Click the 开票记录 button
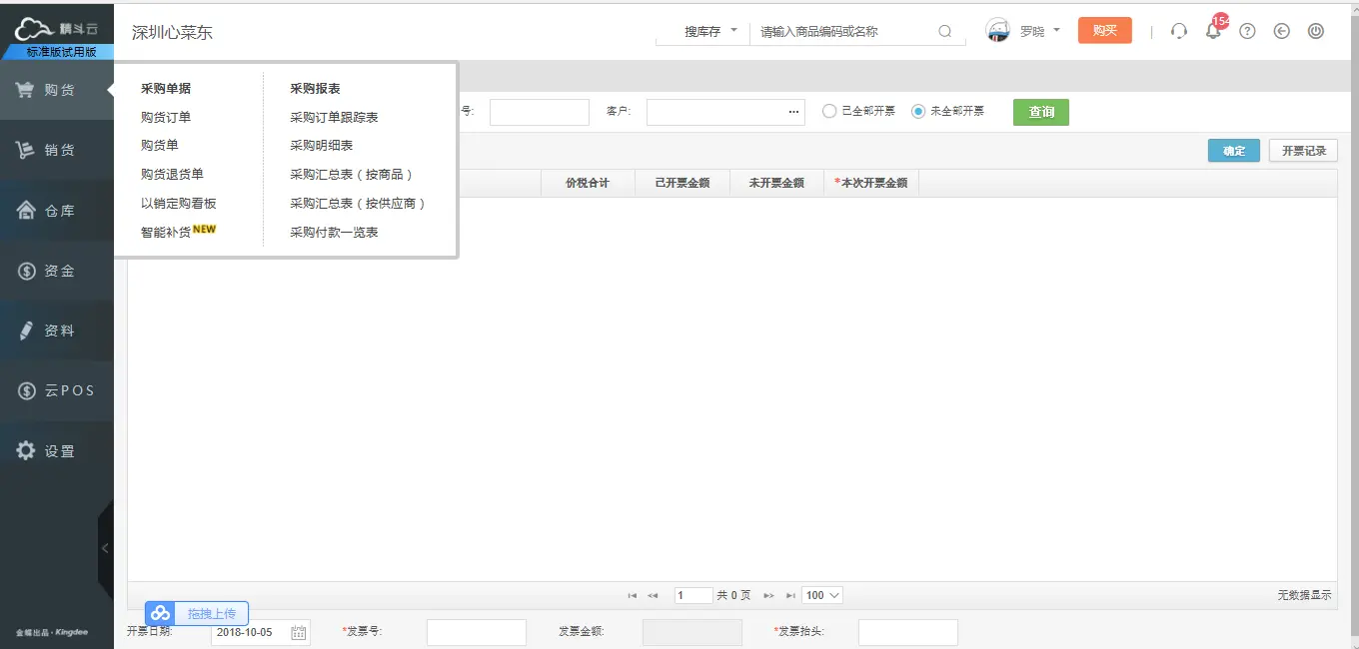Image resolution: width=1359 pixels, height=649 pixels. point(1303,151)
